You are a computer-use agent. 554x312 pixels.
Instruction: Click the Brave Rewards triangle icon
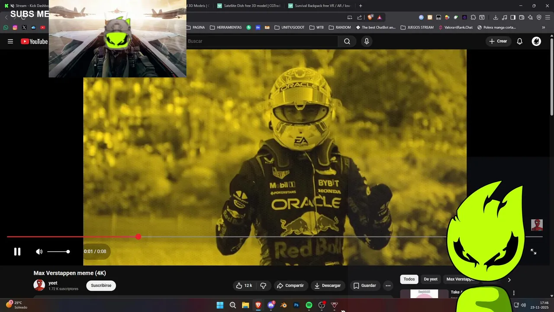(380, 17)
